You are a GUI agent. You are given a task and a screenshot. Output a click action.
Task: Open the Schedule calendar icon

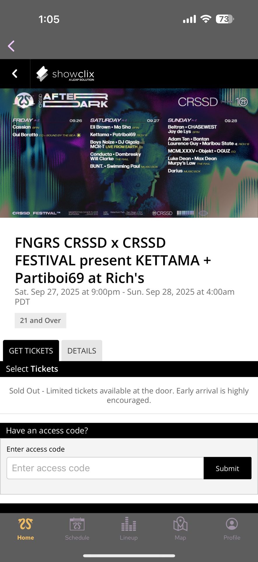[x=77, y=524]
